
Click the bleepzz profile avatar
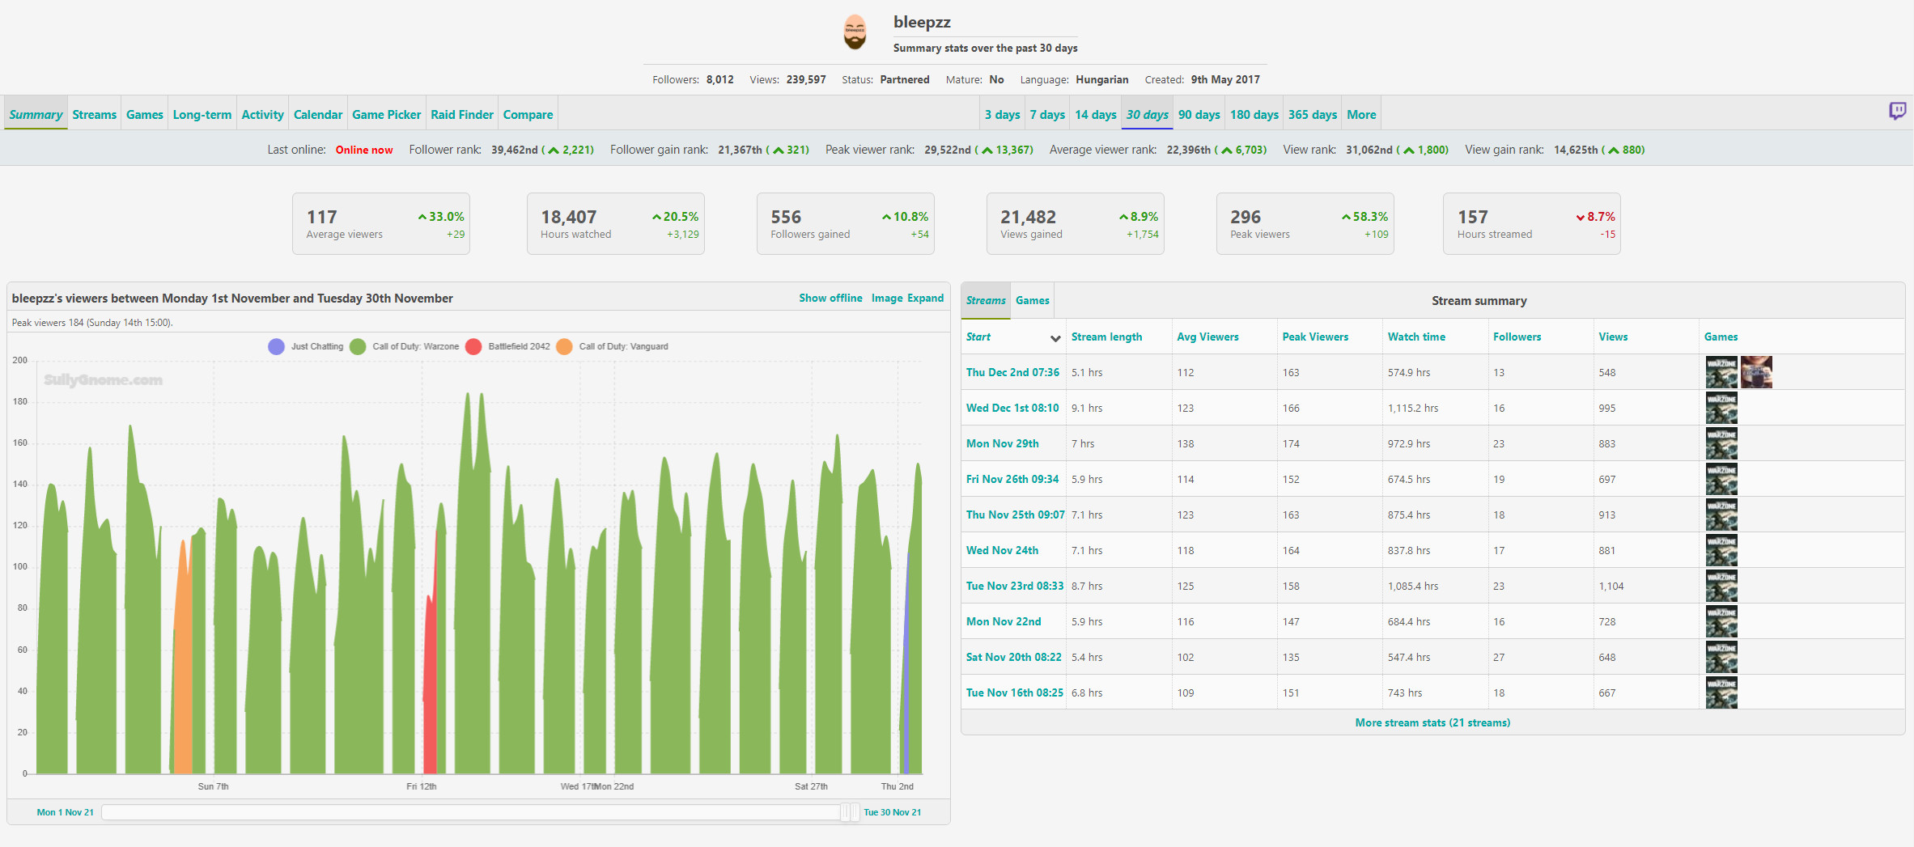pyautogui.click(x=855, y=33)
